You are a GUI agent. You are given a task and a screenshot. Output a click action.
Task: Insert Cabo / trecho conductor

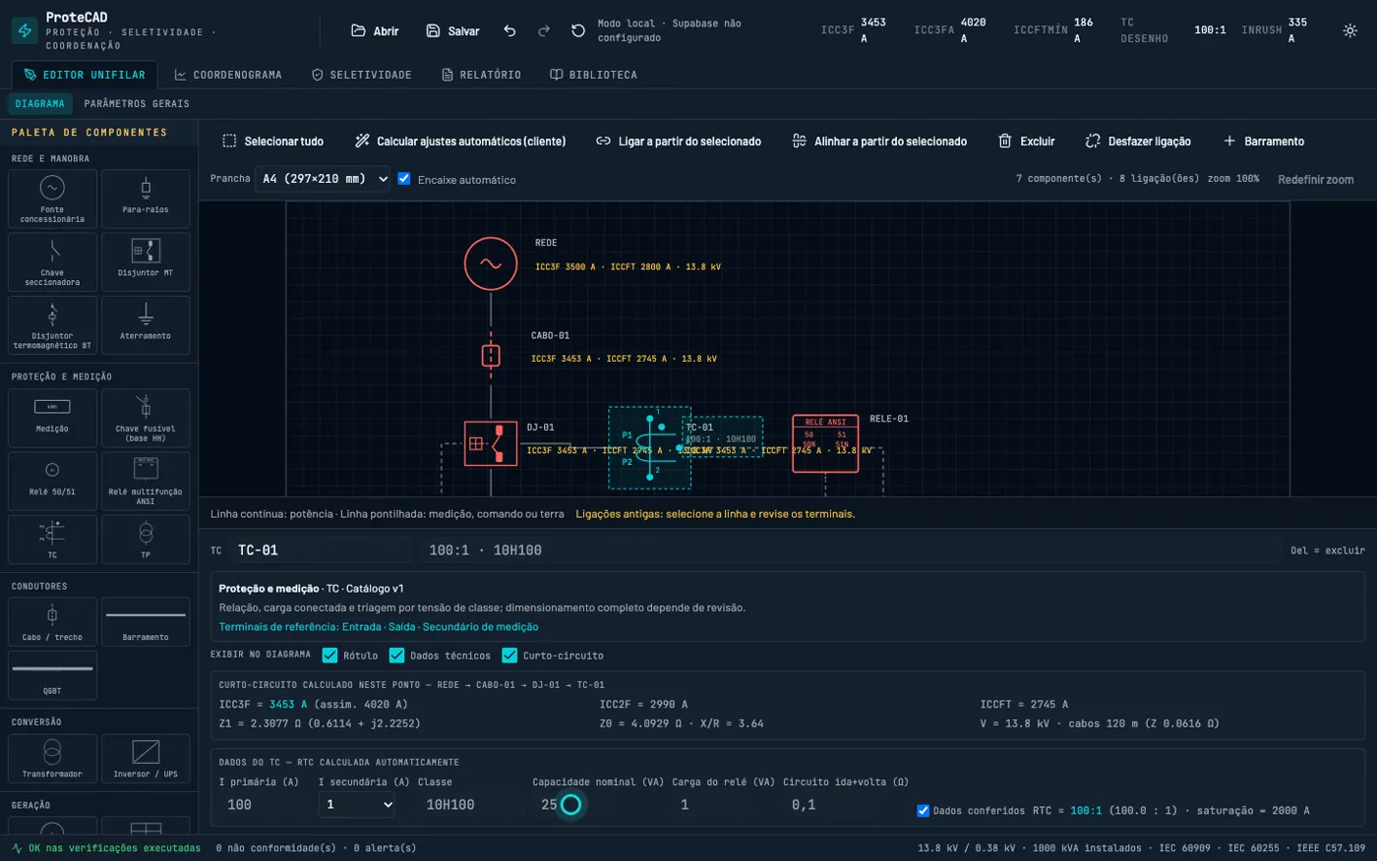point(52,622)
